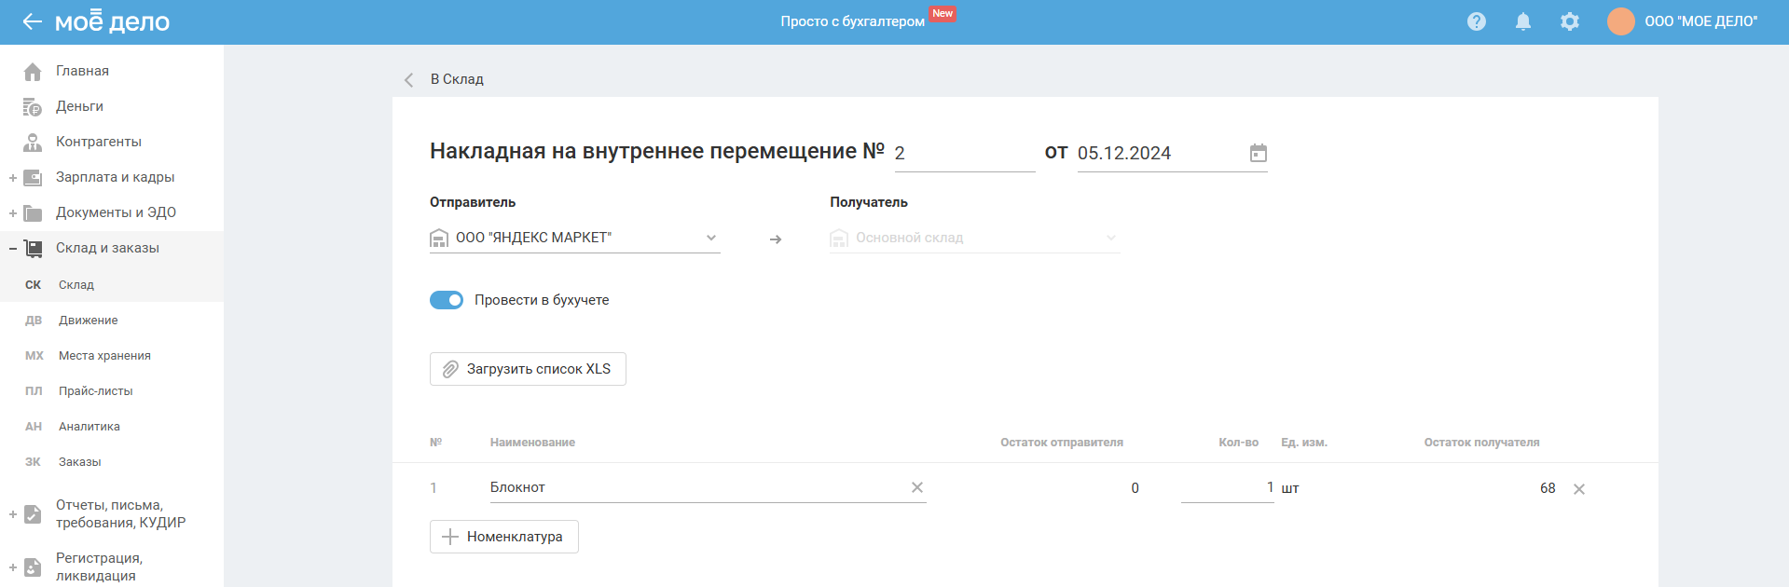Click the house icon for Главная
The height and width of the screenshot is (587, 1789).
[33, 71]
